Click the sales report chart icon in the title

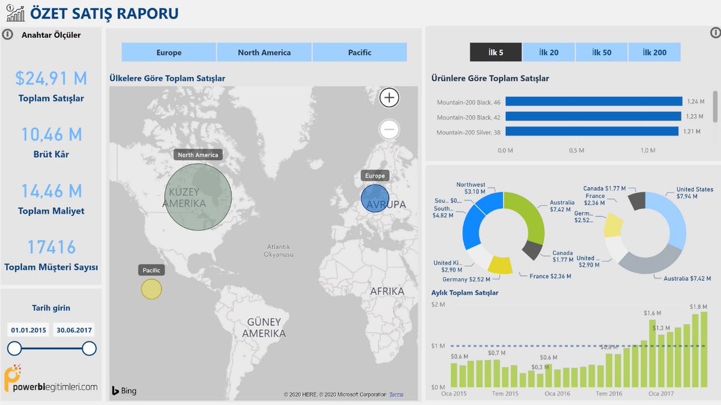tap(15, 12)
